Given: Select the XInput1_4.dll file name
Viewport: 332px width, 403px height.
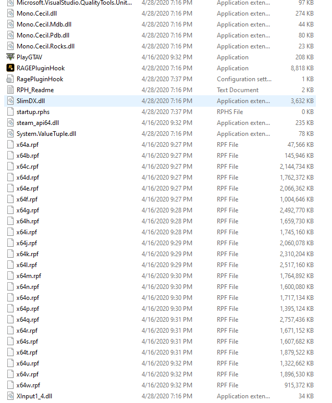Looking at the screenshot, I should pos(34,396).
